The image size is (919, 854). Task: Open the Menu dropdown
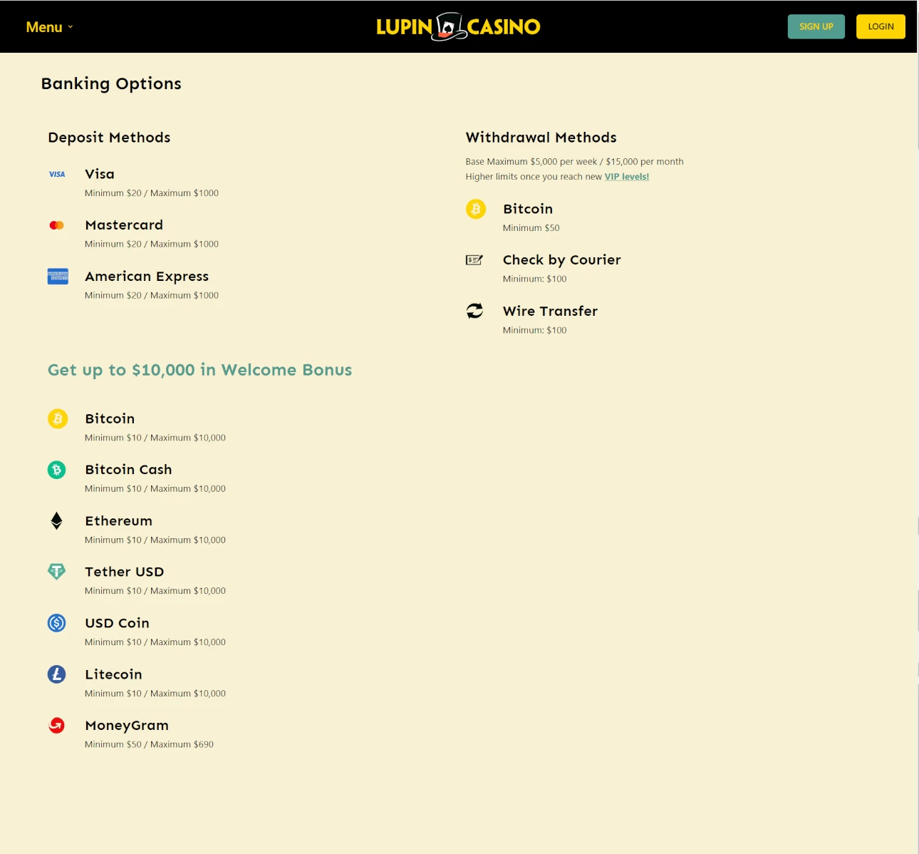click(50, 27)
